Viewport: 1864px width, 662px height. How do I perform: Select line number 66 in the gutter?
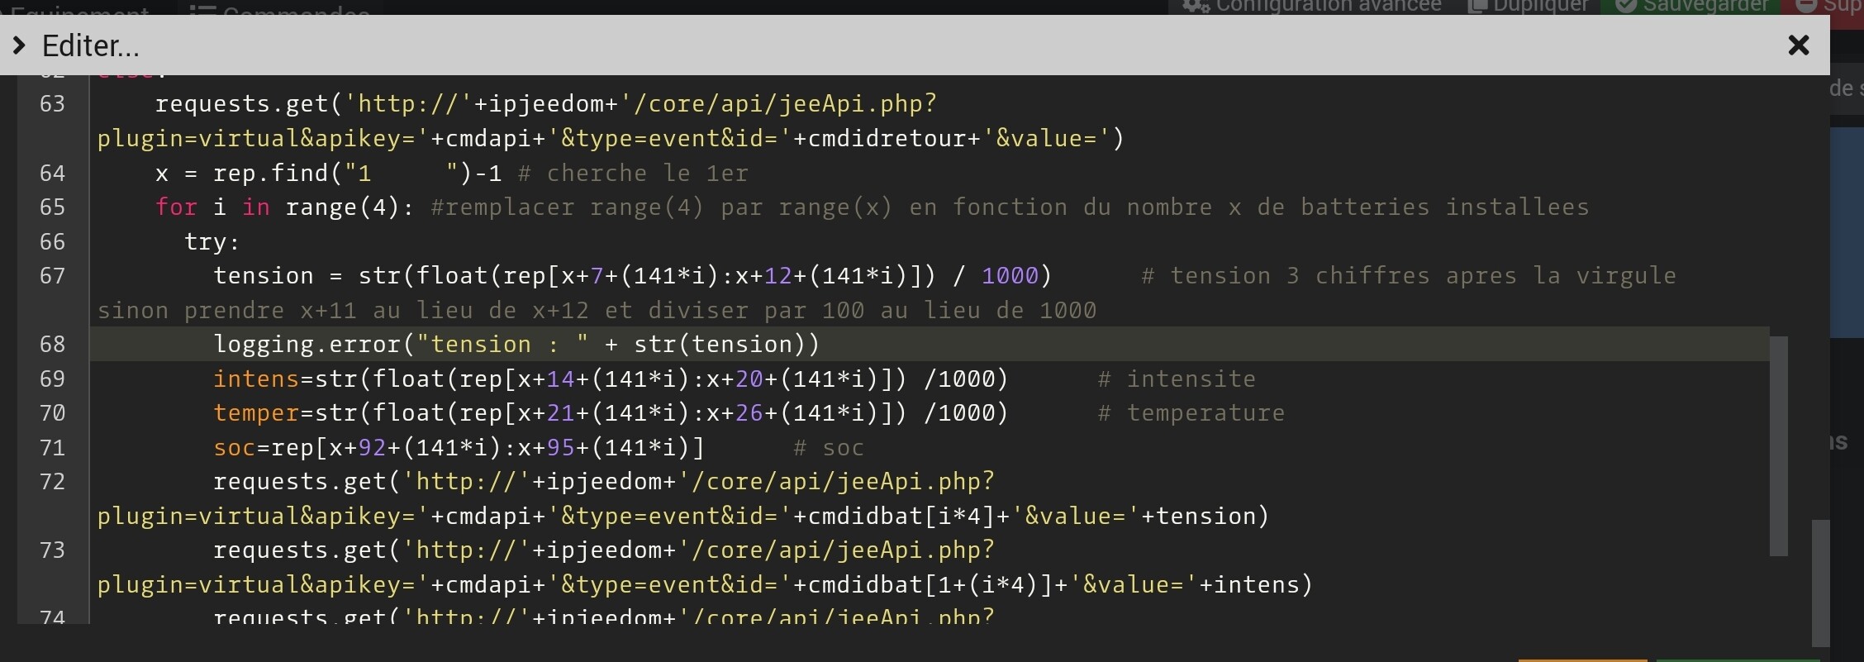pyautogui.click(x=52, y=242)
